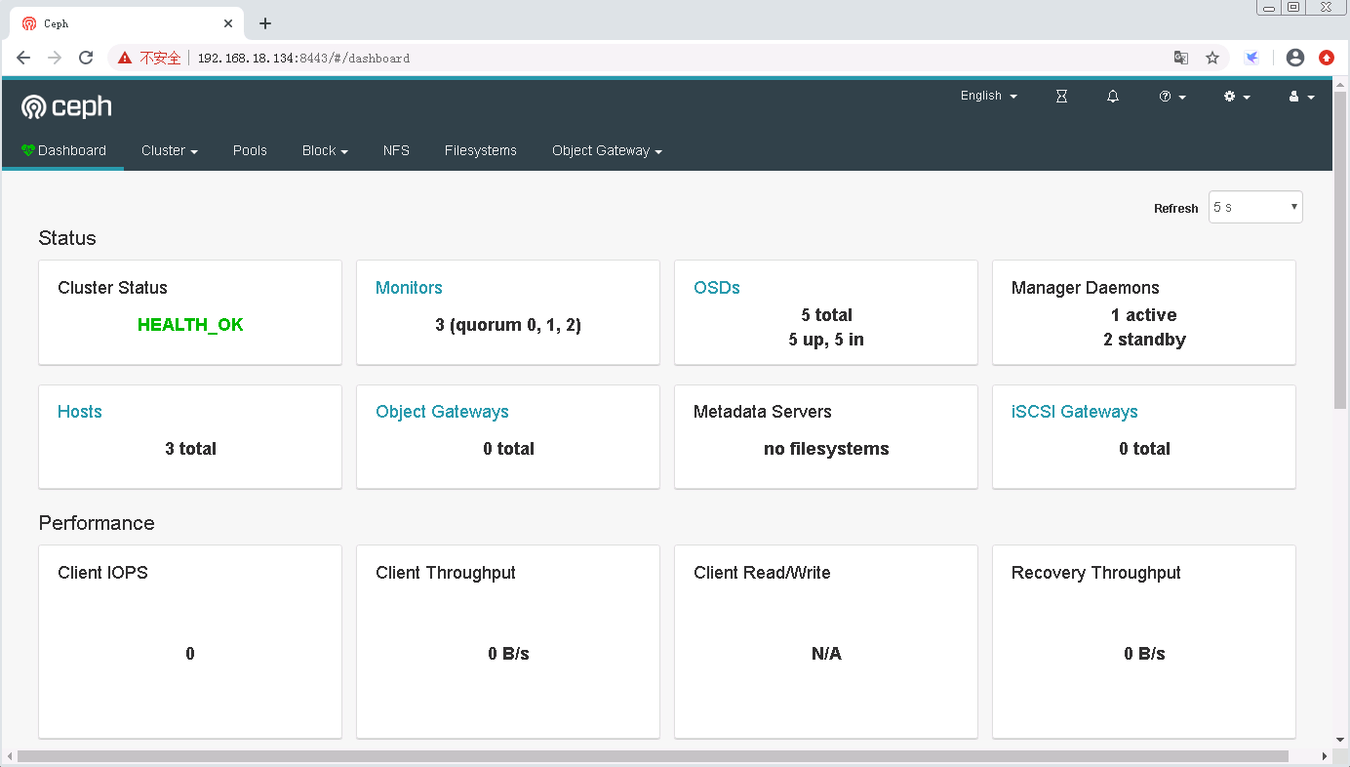Click the '2 standby' manager text
The height and width of the screenshot is (767, 1350).
(x=1144, y=340)
